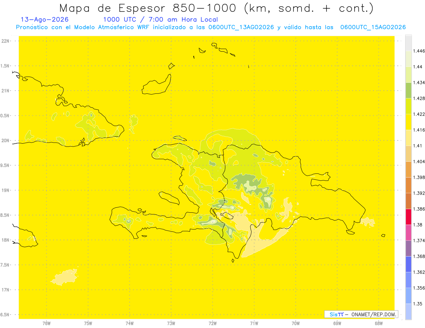This screenshot has height=328, width=425.
Task: Click the '68W' longitude label
Action: tap(379, 323)
